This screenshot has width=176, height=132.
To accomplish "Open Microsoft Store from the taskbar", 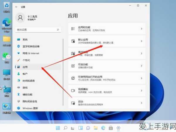I will (111, 128).
